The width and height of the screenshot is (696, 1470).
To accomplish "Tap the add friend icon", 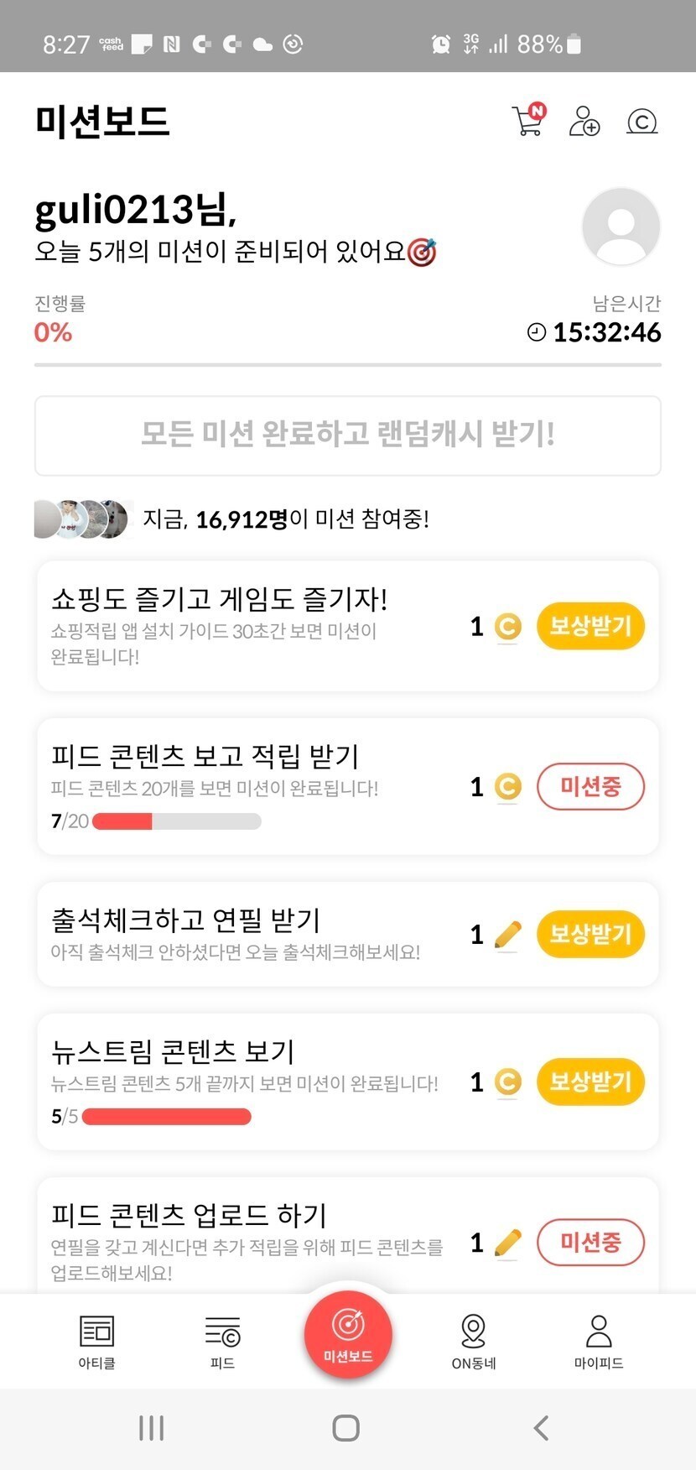I will (584, 121).
